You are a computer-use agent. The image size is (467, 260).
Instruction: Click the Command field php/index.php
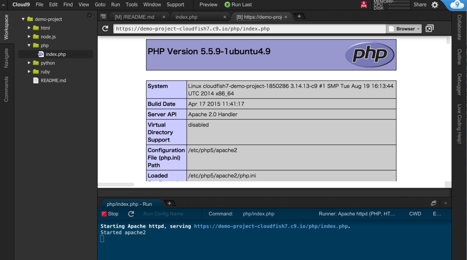[x=258, y=214]
